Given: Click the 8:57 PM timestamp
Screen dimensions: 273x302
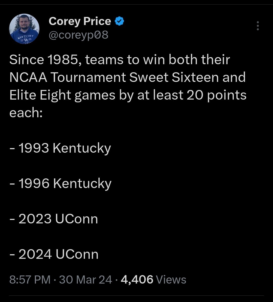Looking at the screenshot, I should coord(30,280).
